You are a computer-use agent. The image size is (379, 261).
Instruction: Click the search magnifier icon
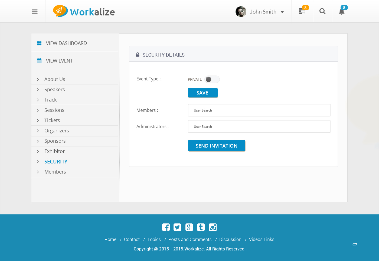[322, 11]
